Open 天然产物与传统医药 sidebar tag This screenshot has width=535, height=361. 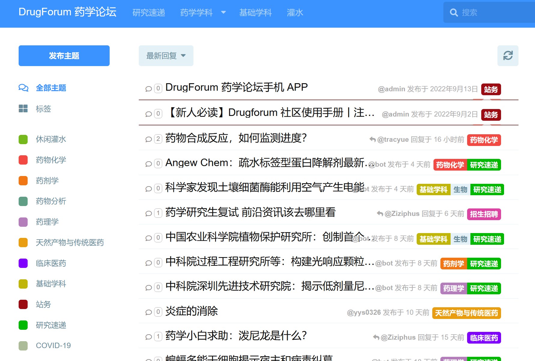coord(70,242)
